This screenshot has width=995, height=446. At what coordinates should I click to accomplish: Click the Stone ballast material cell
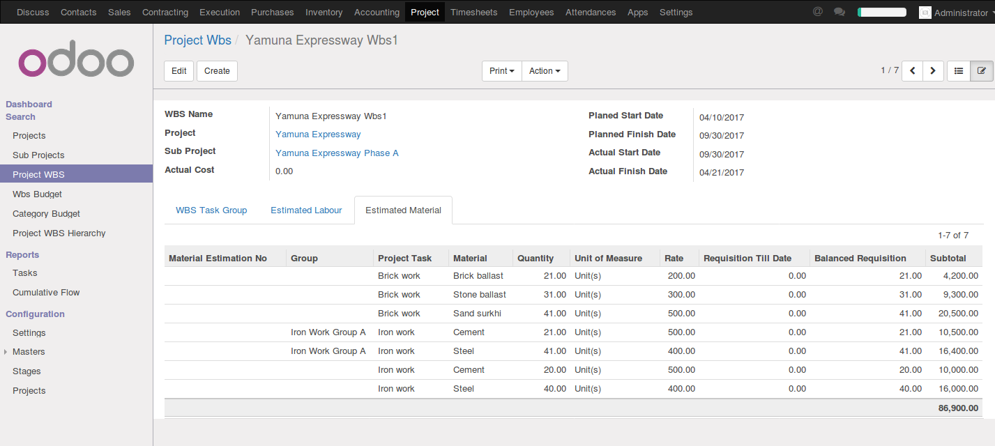point(480,295)
